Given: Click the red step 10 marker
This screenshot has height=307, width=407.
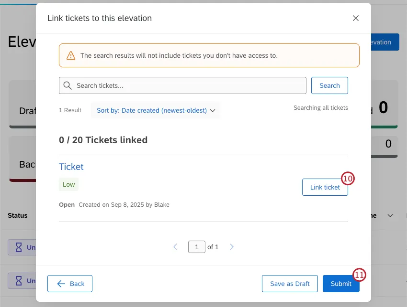Looking at the screenshot, I should [348, 179].
